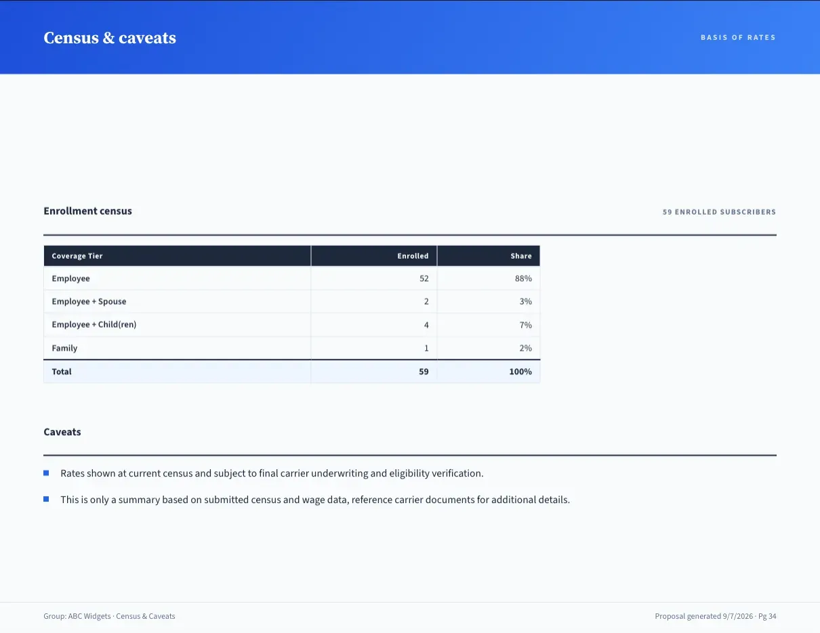820x633 pixels.
Task: Select the 'Caveats' section heading
Action: tap(62, 432)
